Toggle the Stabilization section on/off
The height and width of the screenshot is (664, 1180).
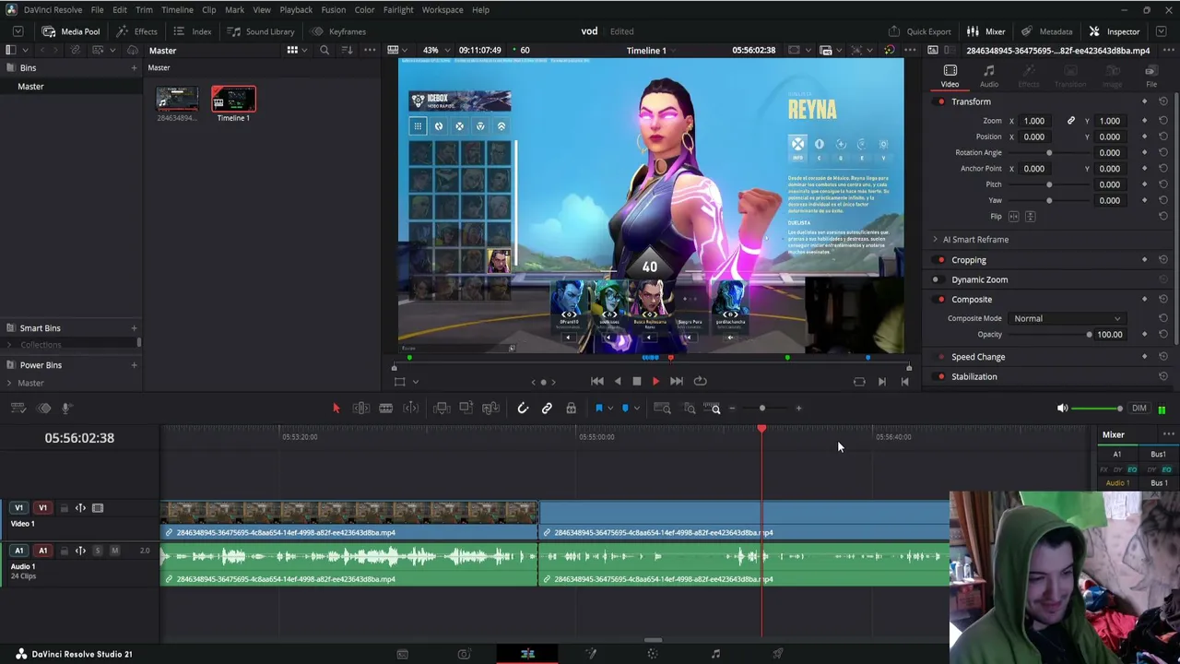[x=940, y=376]
